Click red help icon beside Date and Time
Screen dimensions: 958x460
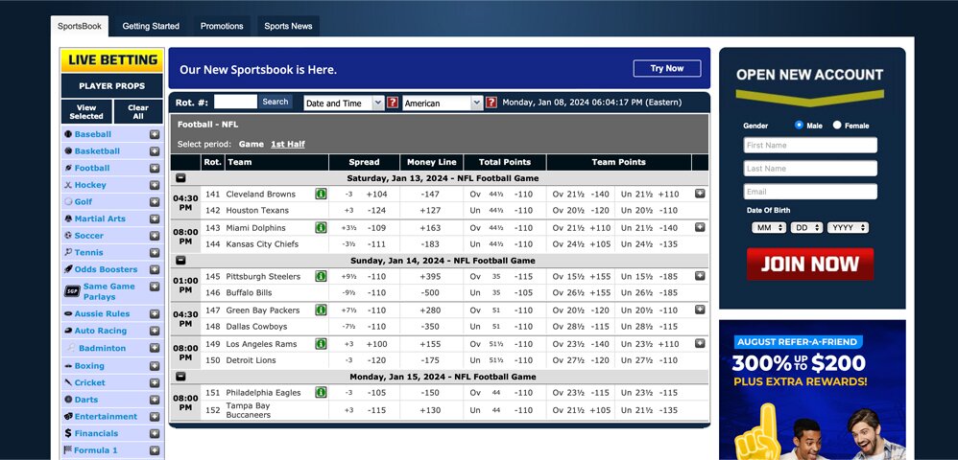(393, 103)
